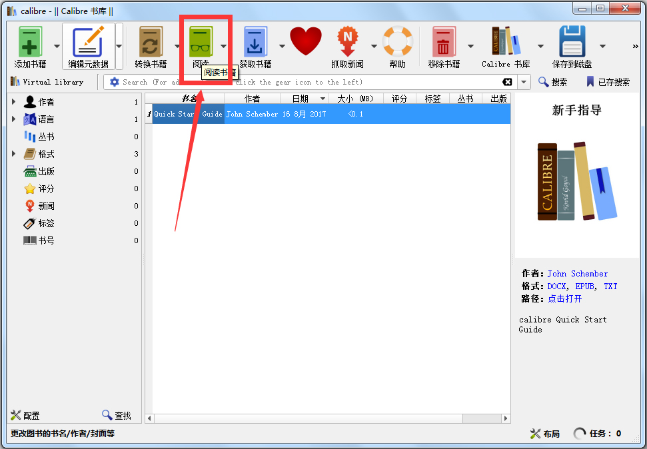Open the EPUB format link

(584, 286)
